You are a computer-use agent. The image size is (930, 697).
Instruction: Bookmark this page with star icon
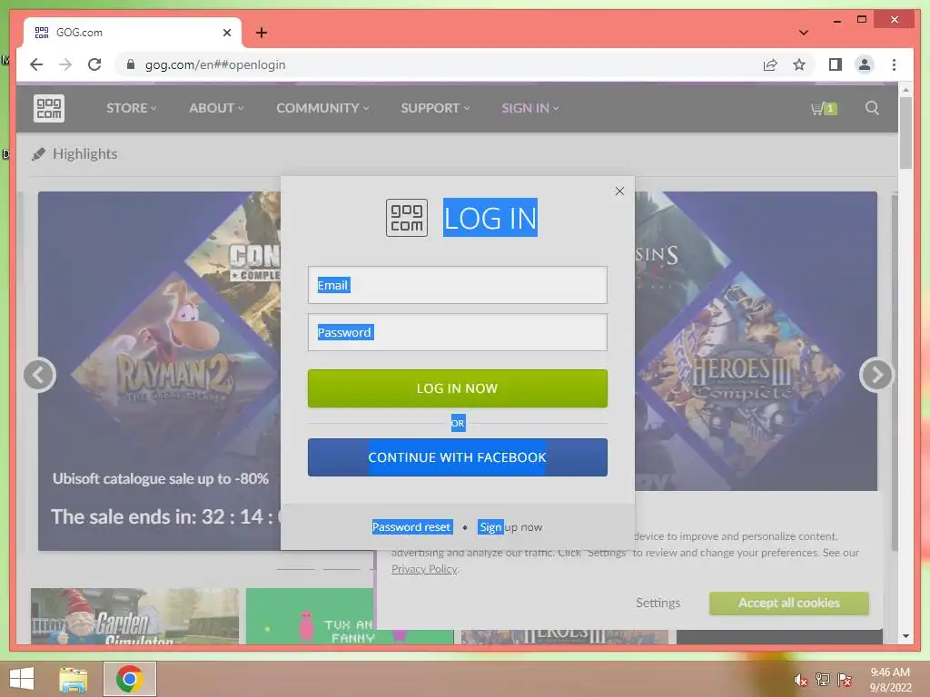click(799, 64)
